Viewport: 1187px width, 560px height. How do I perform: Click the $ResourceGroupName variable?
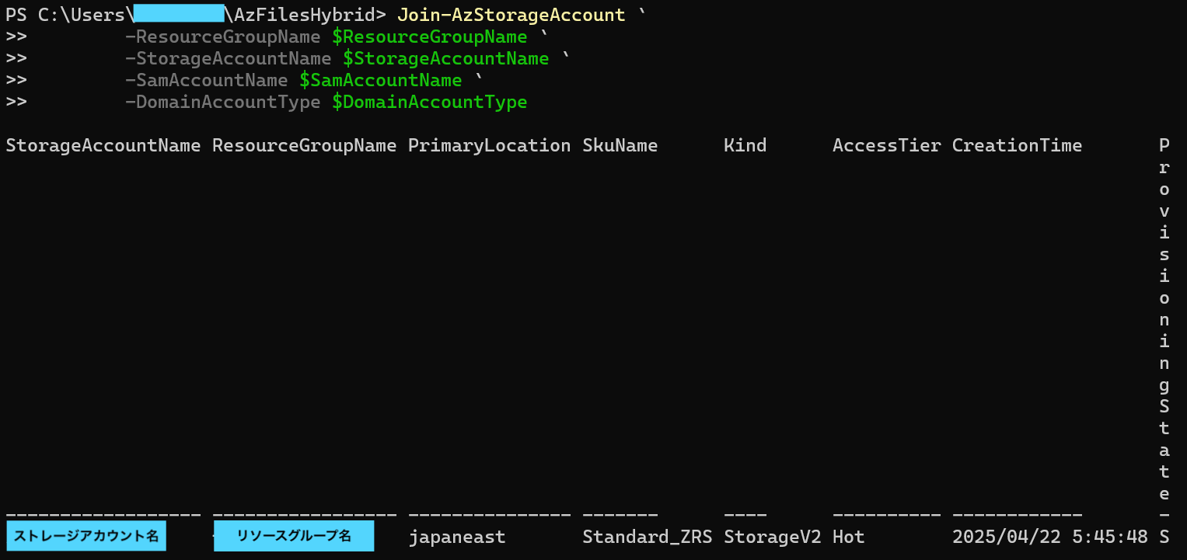coord(429,37)
